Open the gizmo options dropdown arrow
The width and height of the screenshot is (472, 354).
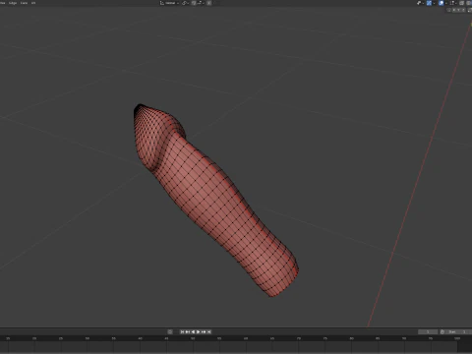434,3
